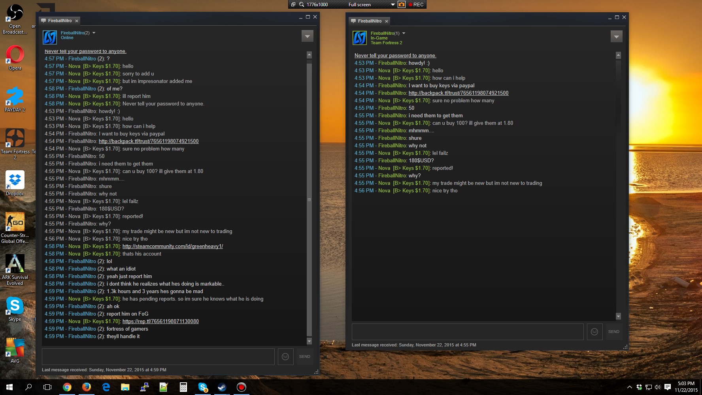Image resolution: width=702 pixels, height=395 pixels.
Task: Click the screenshot camera icon in recorder bar
Action: click(x=402, y=4)
